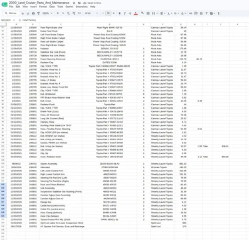Select column D header
The image size is (249, 240).
pos(109,24)
